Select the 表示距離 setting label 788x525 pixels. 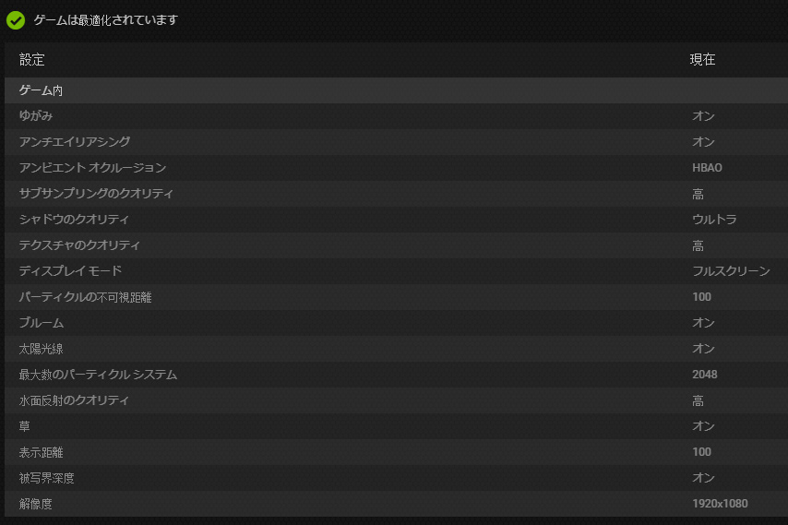(x=41, y=452)
